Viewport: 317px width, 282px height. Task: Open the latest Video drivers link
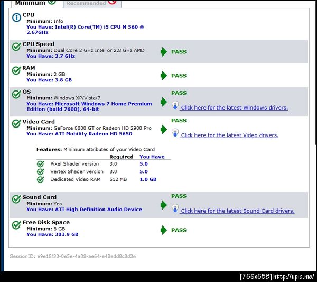229,135
